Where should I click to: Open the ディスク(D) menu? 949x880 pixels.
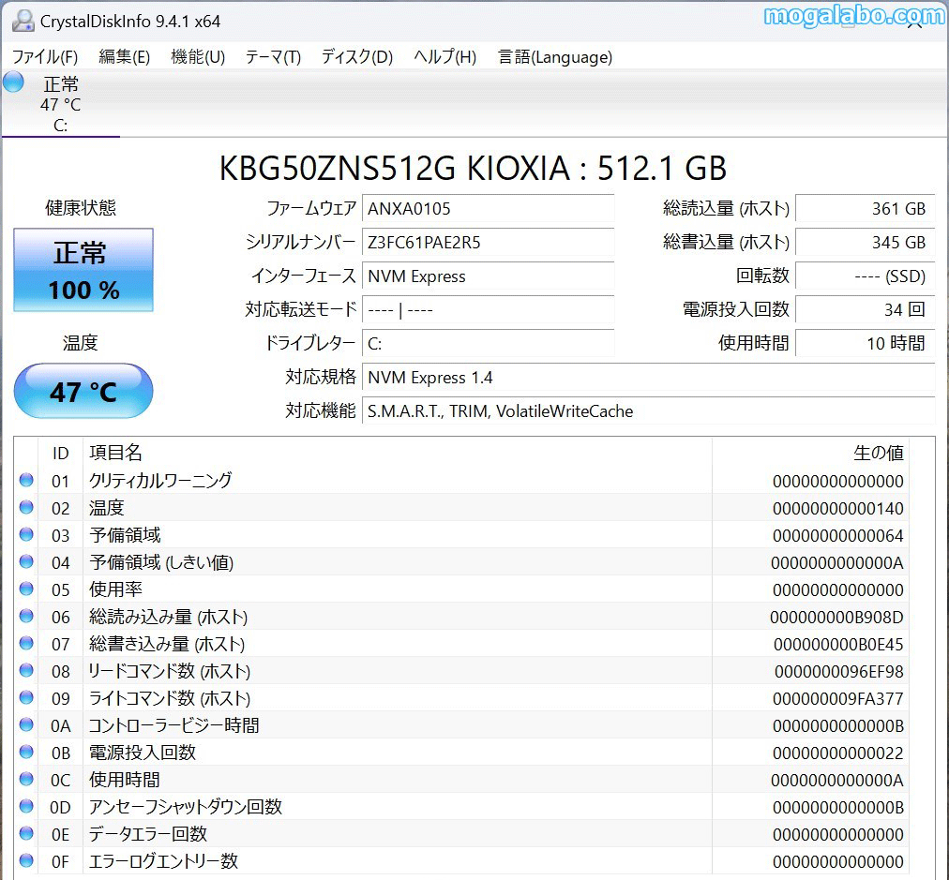tap(357, 57)
